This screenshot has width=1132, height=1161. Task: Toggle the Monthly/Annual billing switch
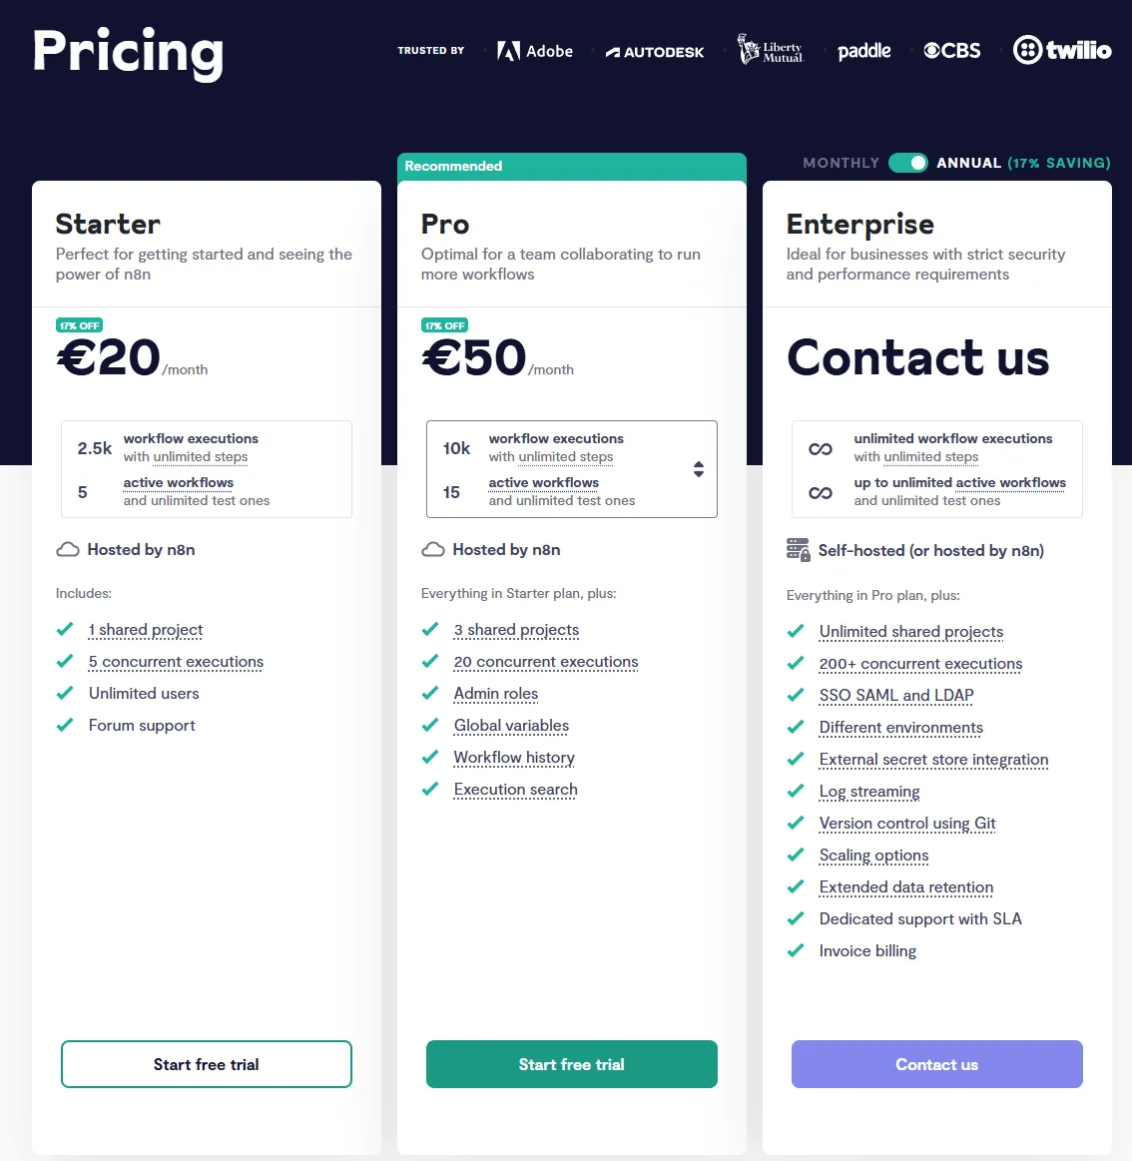[x=908, y=163]
